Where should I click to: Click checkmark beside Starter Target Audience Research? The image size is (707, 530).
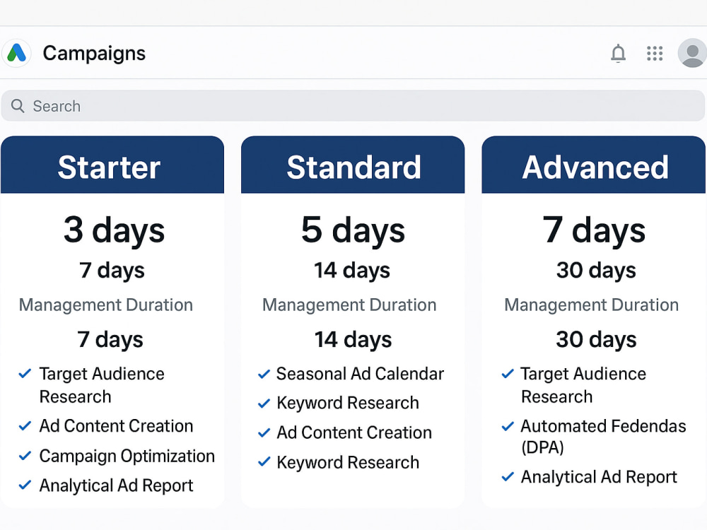coord(25,374)
